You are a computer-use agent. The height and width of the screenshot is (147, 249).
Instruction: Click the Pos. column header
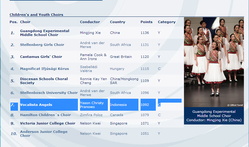(x=13, y=22)
